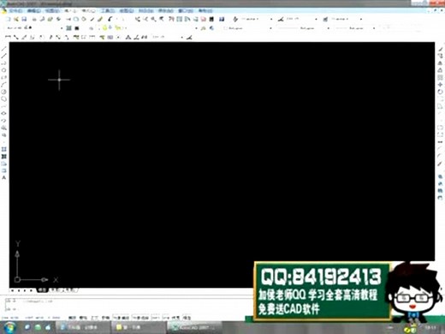Expand the text style dropdown

click(x=271, y=19)
